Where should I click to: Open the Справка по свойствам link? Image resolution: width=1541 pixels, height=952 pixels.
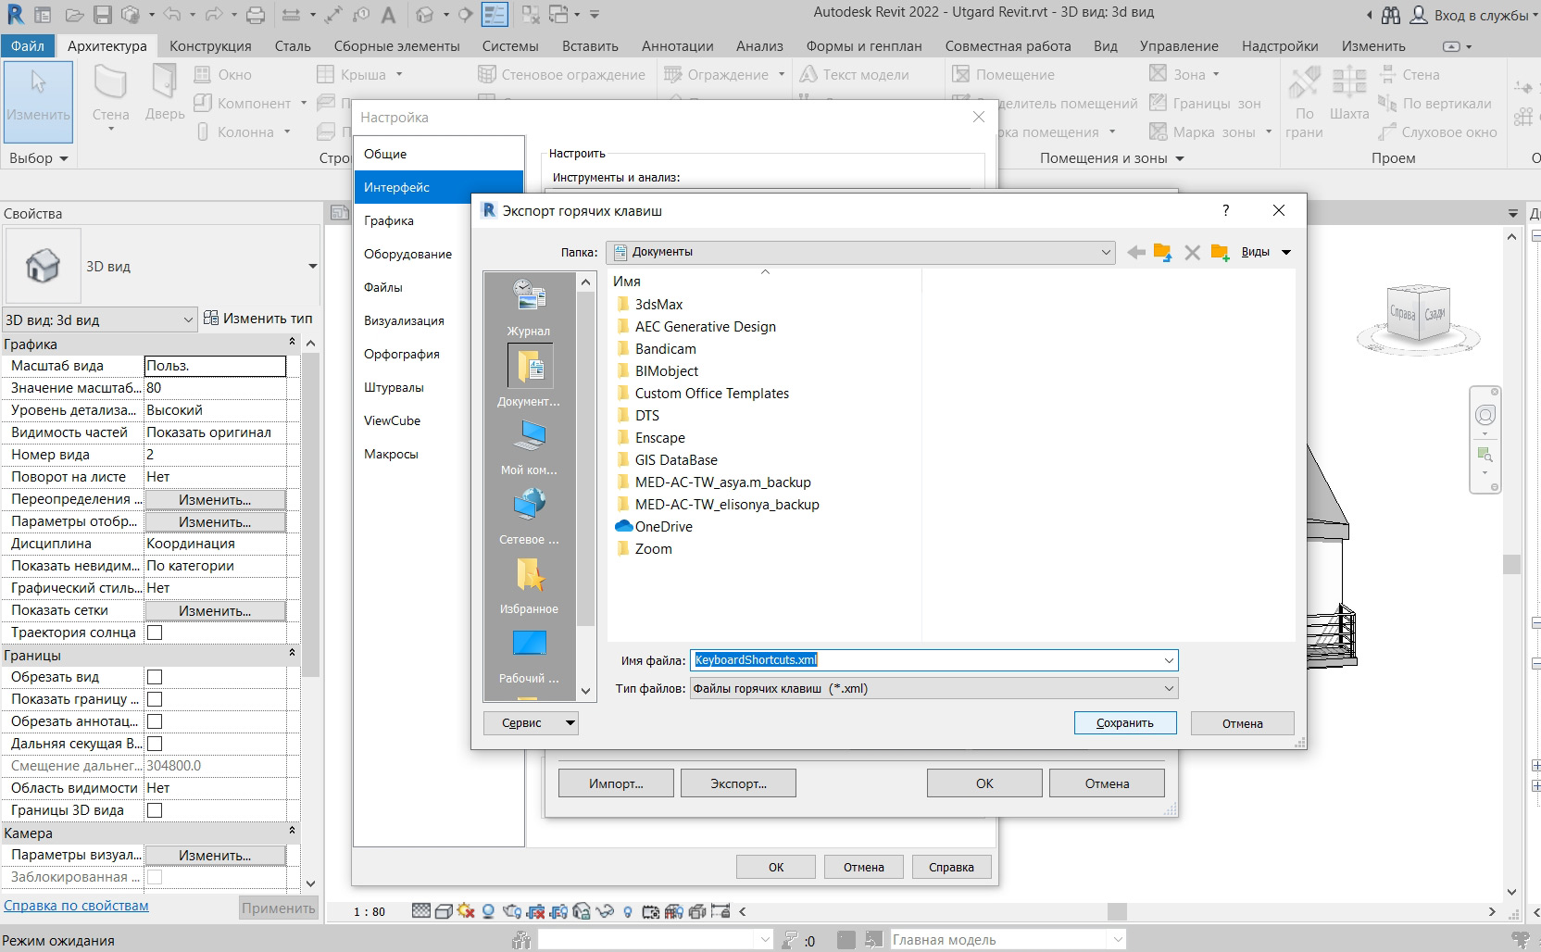pos(76,906)
